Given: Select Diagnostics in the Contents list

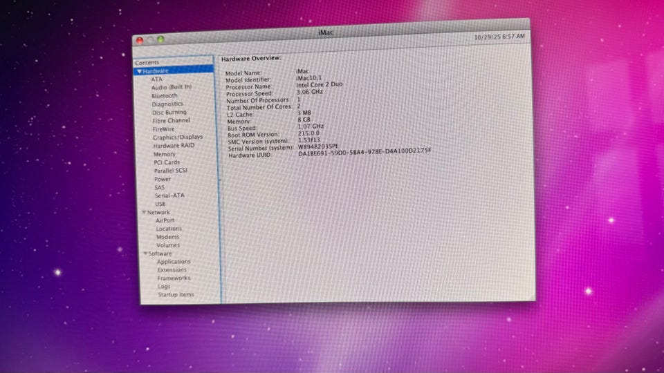Looking at the screenshot, I should (x=167, y=104).
